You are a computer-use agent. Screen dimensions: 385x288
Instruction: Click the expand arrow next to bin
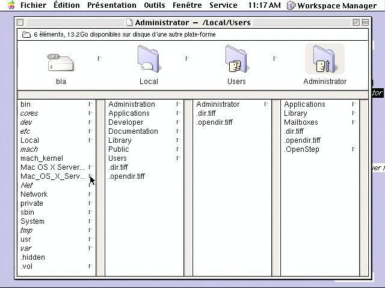point(91,104)
